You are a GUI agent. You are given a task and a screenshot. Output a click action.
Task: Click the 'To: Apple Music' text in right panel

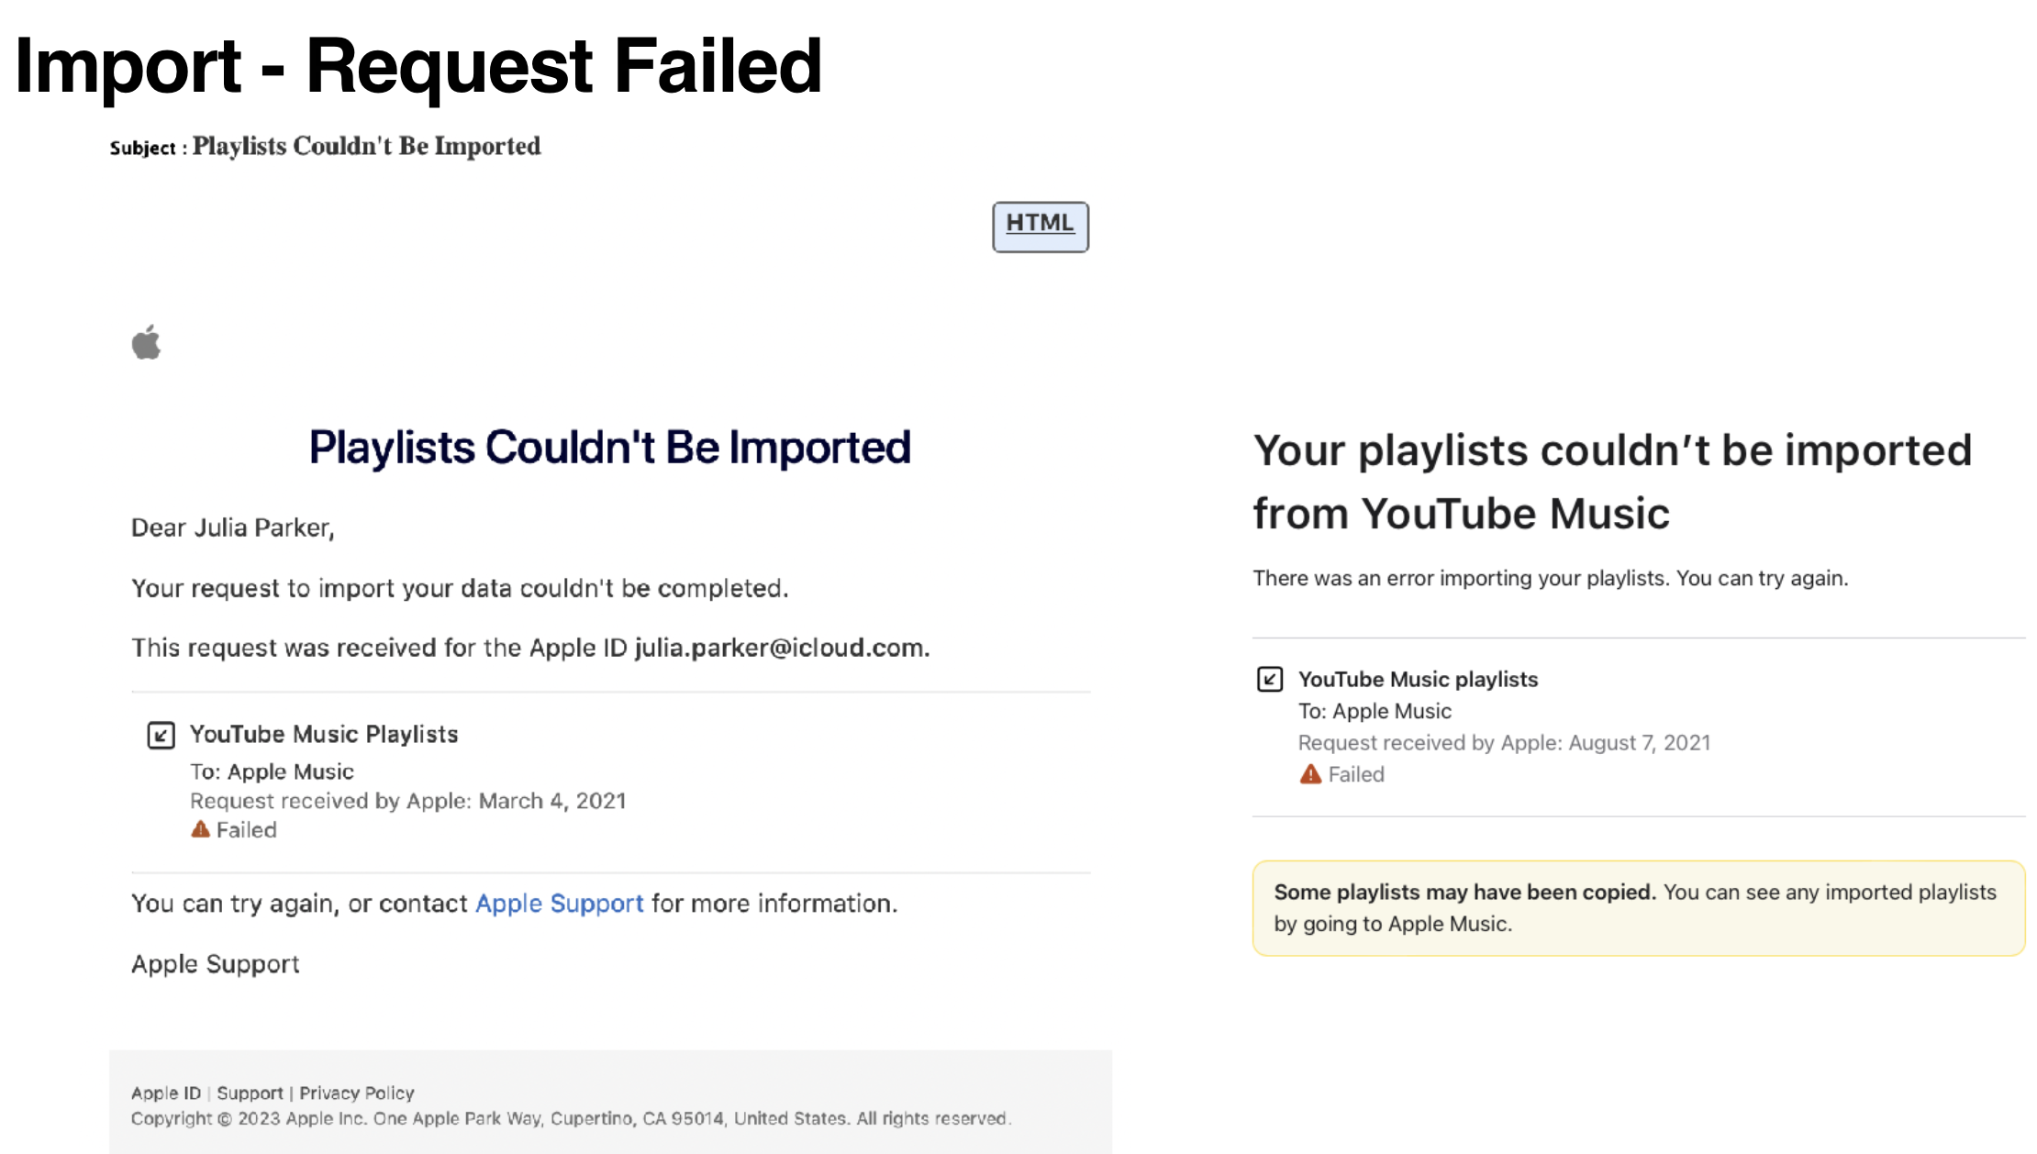(x=1374, y=711)
